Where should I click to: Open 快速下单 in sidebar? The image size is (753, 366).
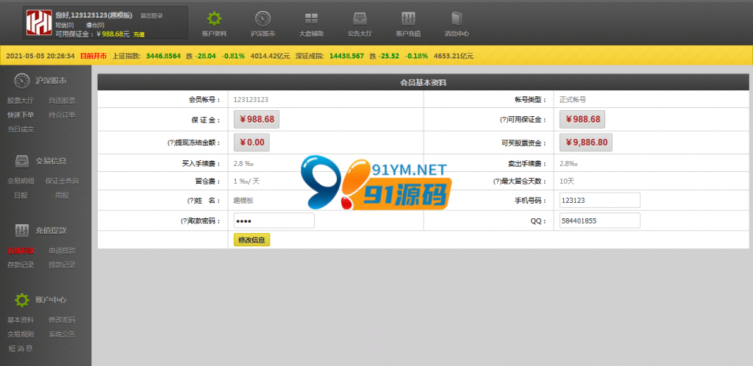click(x=21, y=115)
